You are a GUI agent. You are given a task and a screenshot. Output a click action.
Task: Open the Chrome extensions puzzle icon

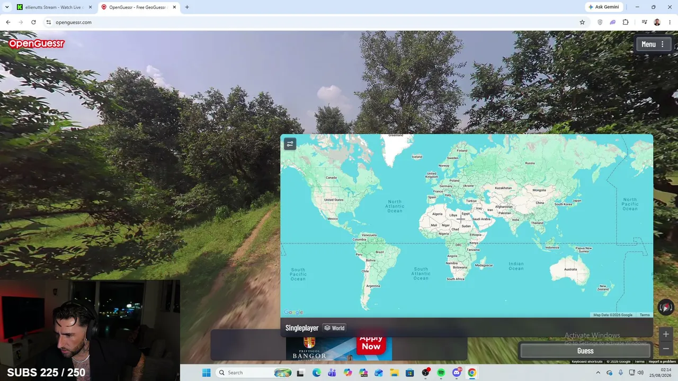(x=626, y=22)
